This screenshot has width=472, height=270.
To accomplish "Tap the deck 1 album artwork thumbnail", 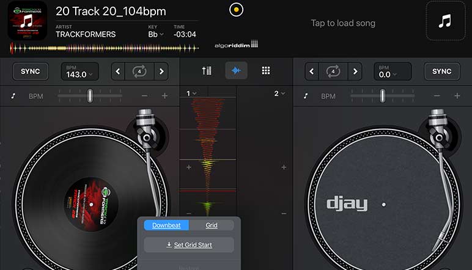I will [27, 20].
